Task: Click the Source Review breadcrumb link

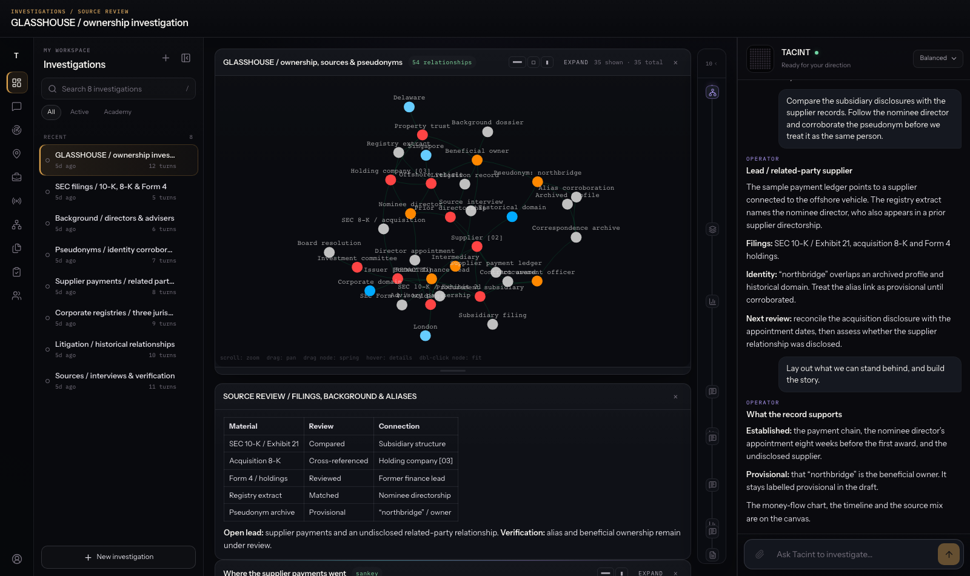Action: (x=103, y=12)
